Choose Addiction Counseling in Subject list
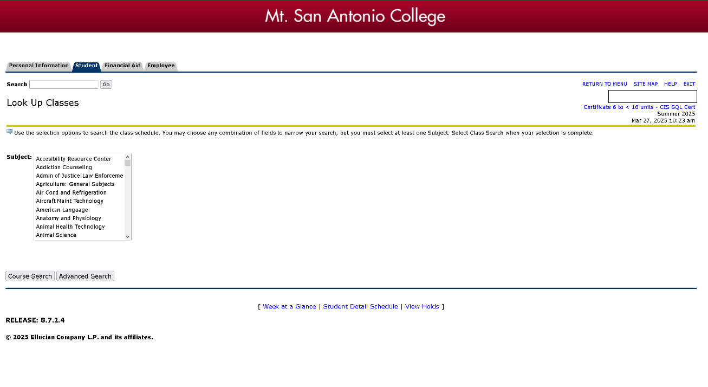708x387 pixels. click(64, 167)
